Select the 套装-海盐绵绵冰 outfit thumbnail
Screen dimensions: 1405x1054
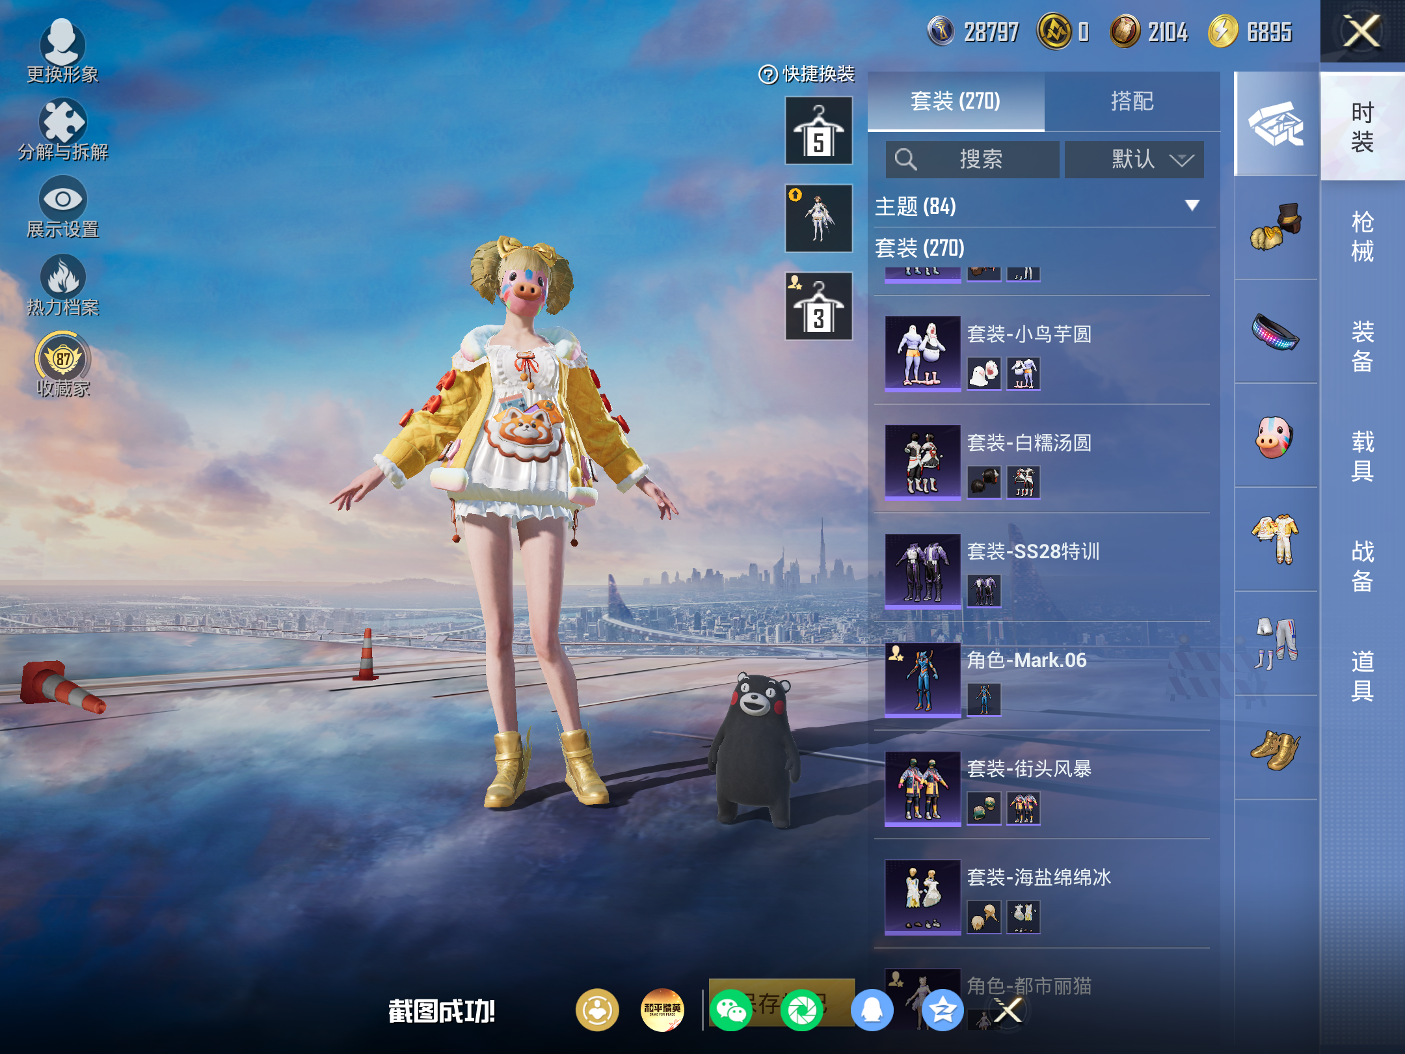tap(922, 897)
